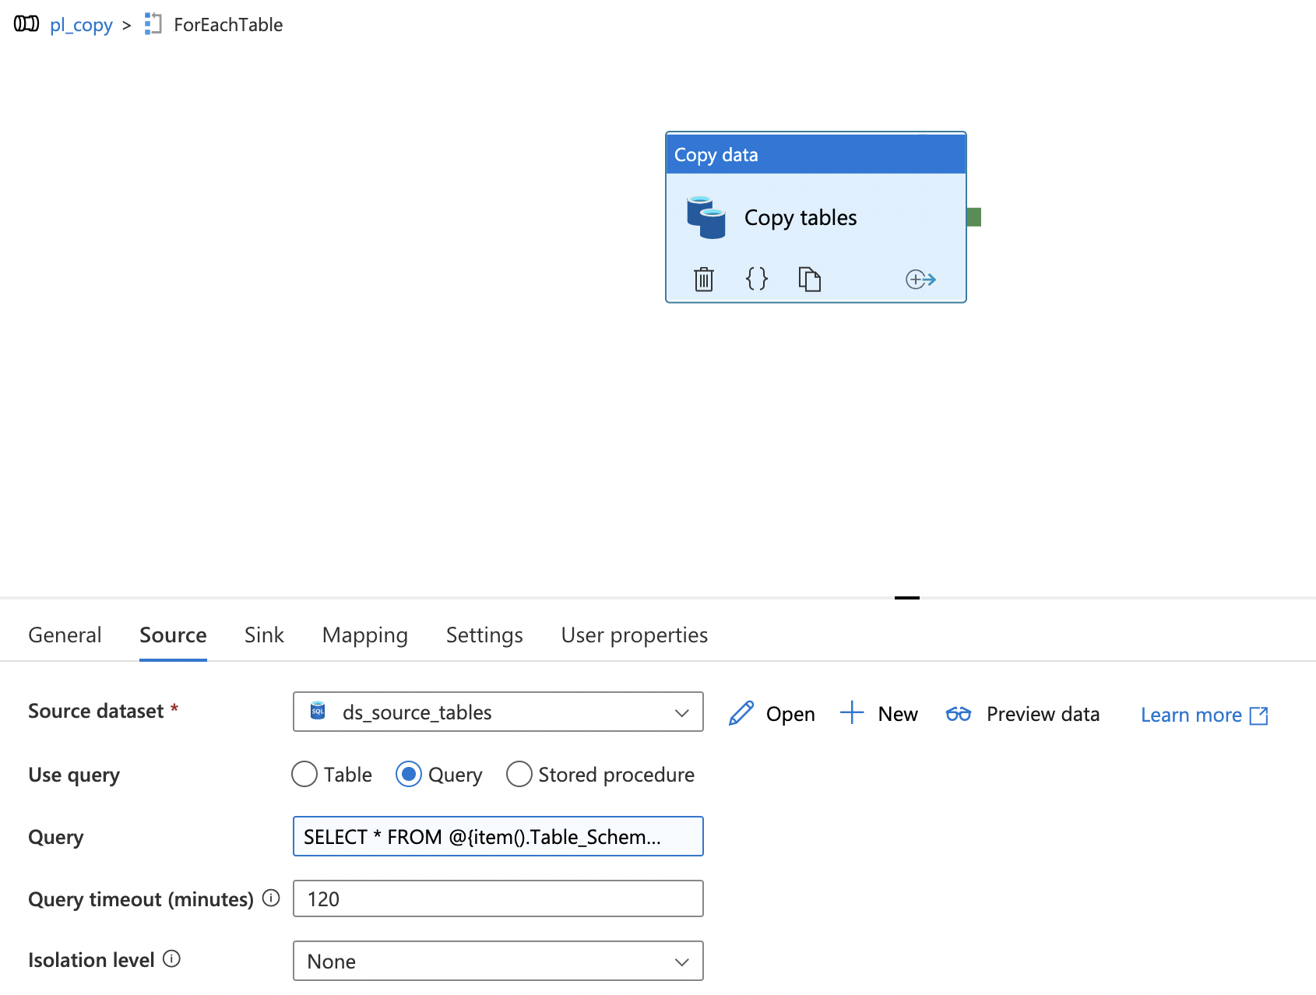Clone the Copy tables activity

click(809, 279)
